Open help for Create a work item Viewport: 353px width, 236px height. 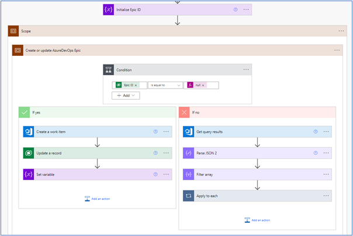click(x=155, y=132)
